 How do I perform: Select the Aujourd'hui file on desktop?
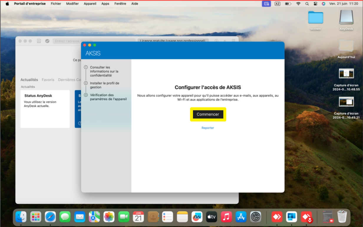346,49
